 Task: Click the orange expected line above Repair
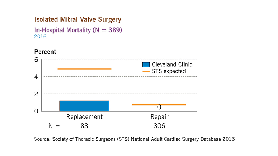[159, 105]
